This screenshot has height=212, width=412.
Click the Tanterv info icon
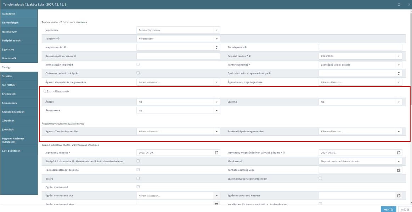pyautogui.click(x=58, y=38)
